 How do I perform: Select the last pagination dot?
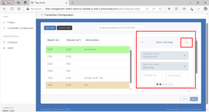[172, 84]
